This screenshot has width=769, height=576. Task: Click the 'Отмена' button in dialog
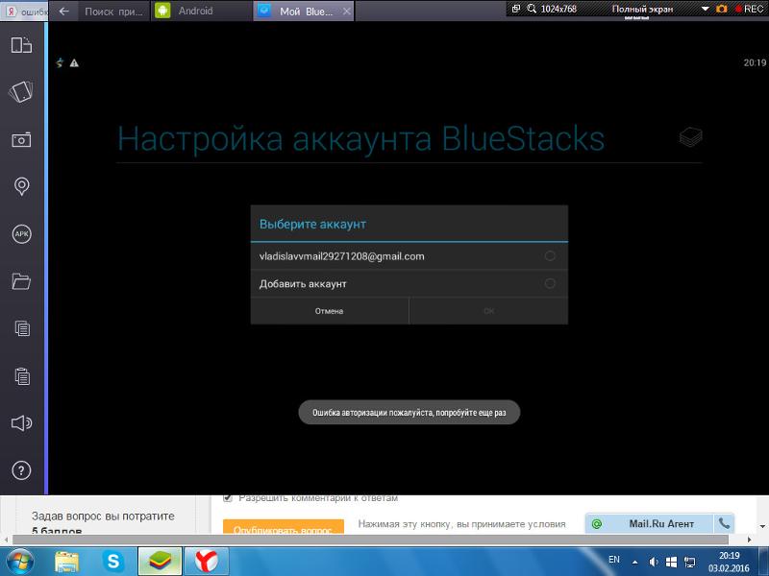pos(329,311)
